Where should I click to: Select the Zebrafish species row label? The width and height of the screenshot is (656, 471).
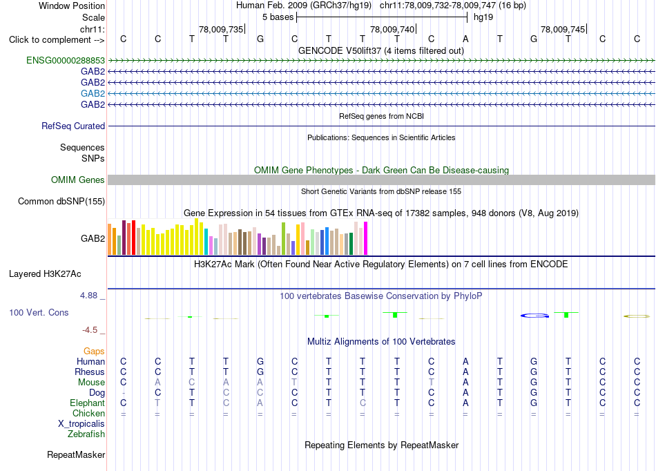click(x=86, y=434)
